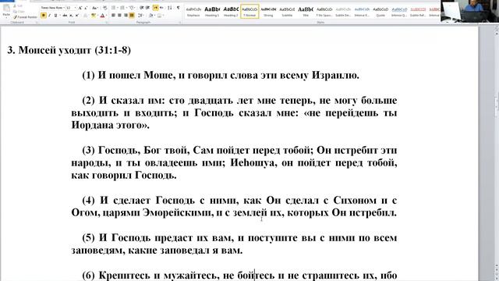Apply the Heading 2 style

[231, 11]
